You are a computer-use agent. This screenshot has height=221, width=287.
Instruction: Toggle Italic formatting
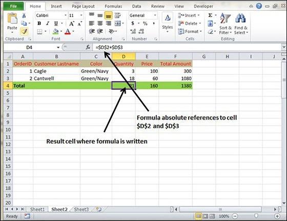(48, 24)
